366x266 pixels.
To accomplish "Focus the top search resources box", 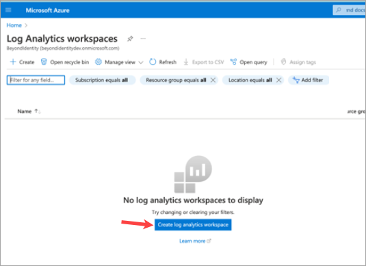I will point(350,10).
